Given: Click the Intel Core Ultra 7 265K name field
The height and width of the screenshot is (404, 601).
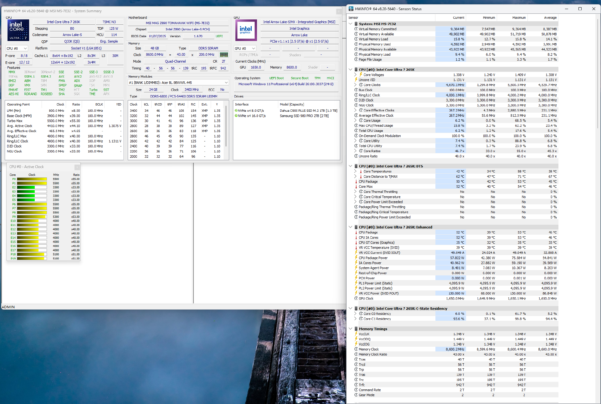Looking at the screenshot, I should click(x=64, y=22).
